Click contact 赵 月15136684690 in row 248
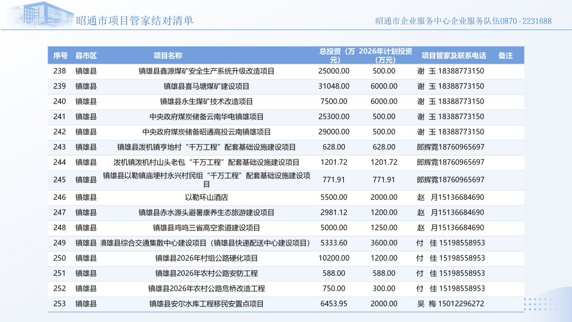Screen dimensions: 572x322 click(451, 228)
